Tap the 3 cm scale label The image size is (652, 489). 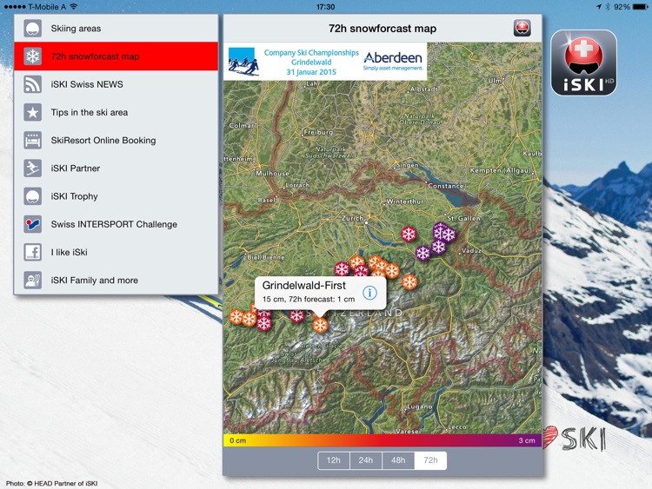pos(527,440)
